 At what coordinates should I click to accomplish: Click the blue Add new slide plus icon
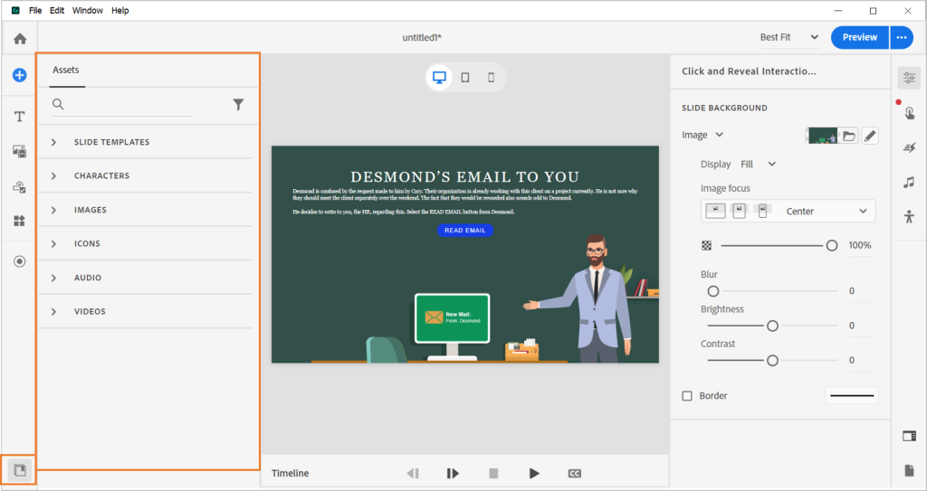coord(20,75)
